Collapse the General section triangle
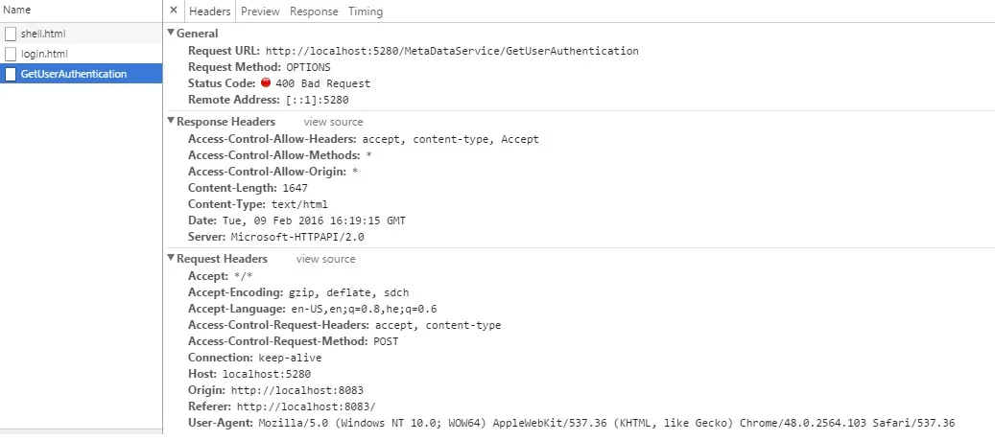This screenshot has width=995, height=441. tap(171, 34)
